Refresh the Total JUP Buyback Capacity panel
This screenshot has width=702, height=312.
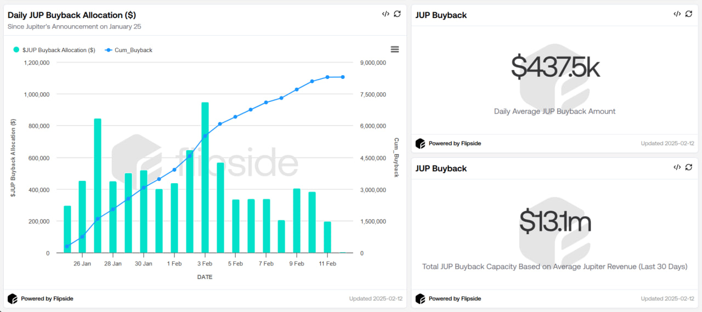pyautogui.click(x=689, y=167)
